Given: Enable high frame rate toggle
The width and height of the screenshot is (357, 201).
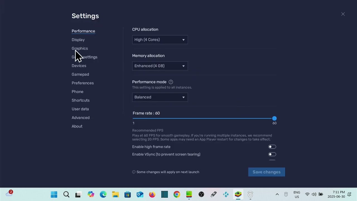Looking at the screenshot, I should (x=272, y=147).
